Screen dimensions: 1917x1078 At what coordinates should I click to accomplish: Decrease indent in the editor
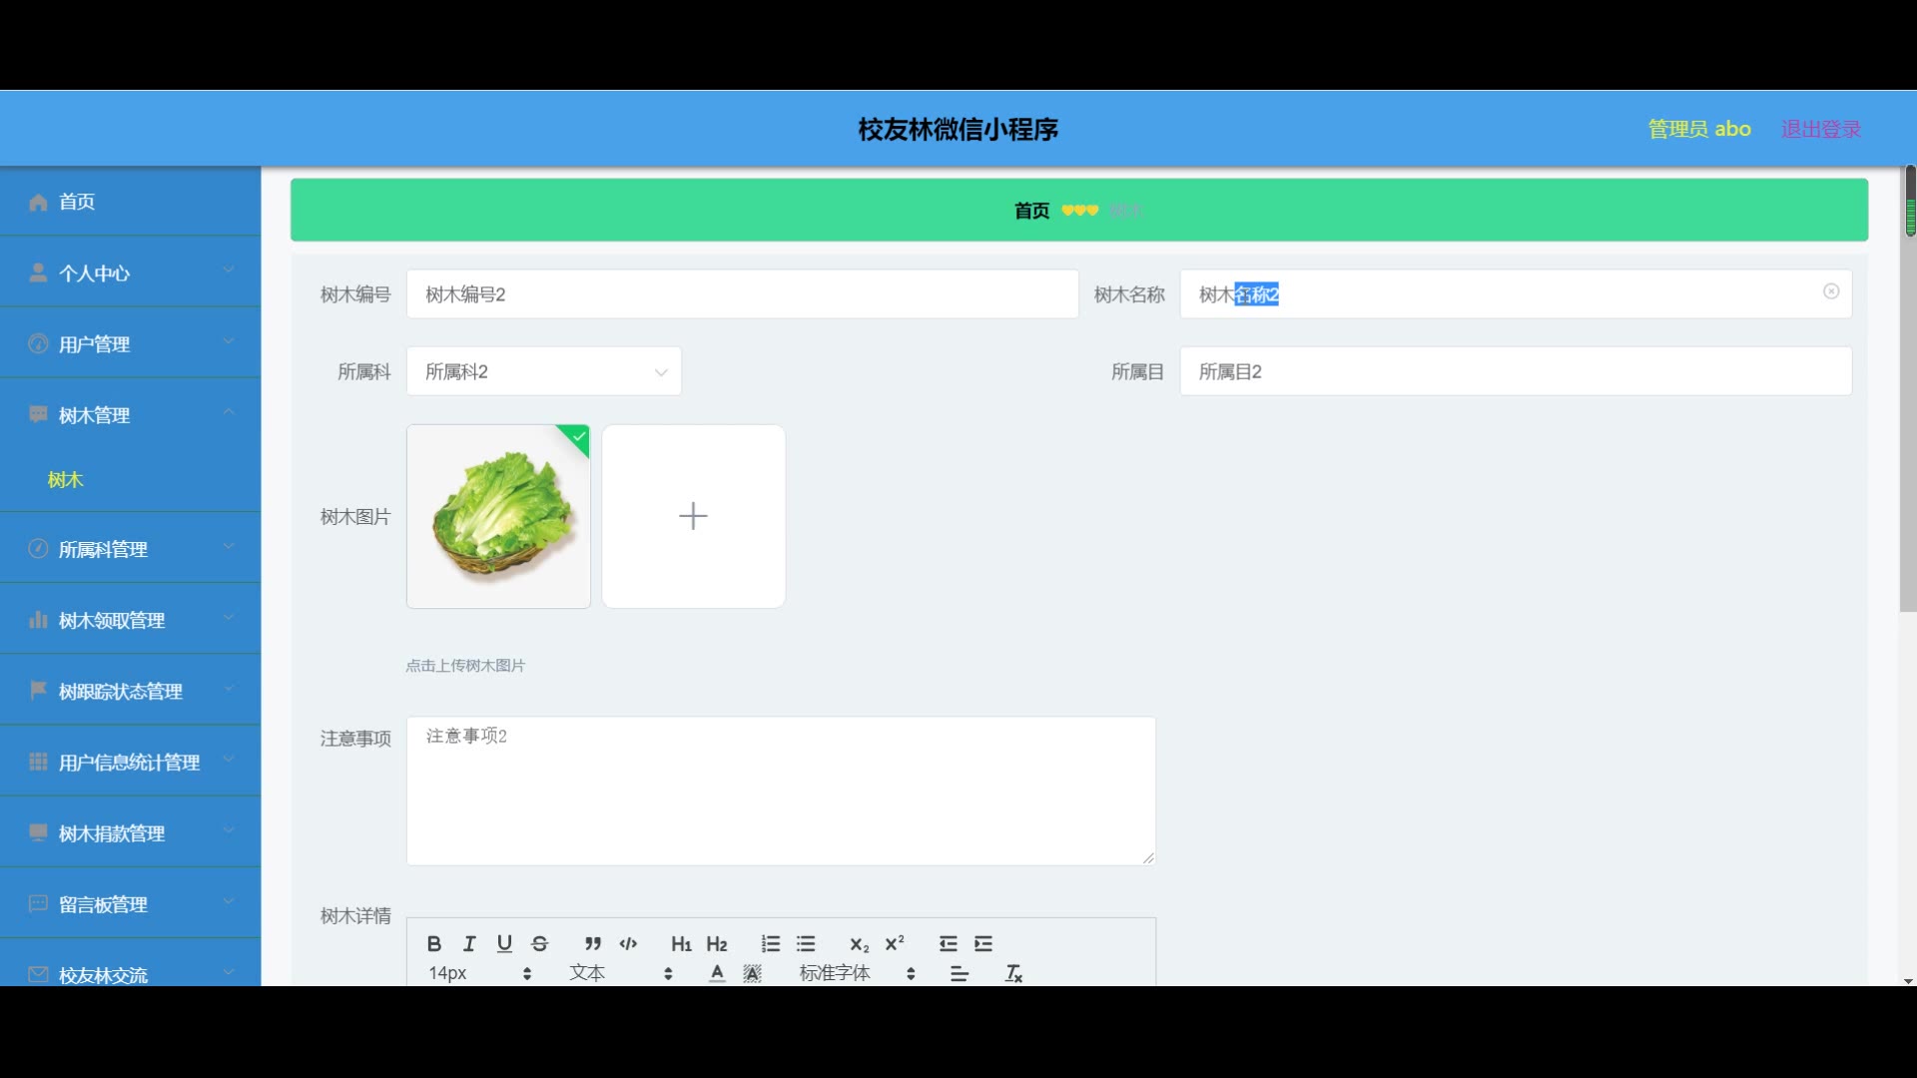click(x=948, y=943)
